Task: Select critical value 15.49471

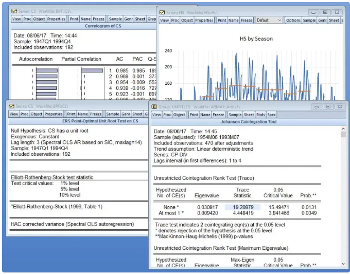Action: (279, 207)
